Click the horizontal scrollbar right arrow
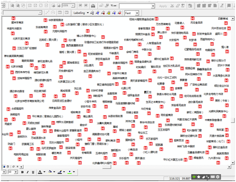Image resolution: width=236 pixels, height=182 pixels. [x=229, y=167]
